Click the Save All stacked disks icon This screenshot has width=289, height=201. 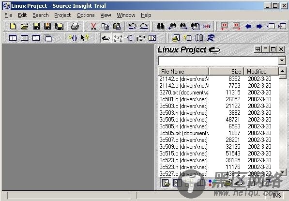pyautogui.click(x=60, y=26)
